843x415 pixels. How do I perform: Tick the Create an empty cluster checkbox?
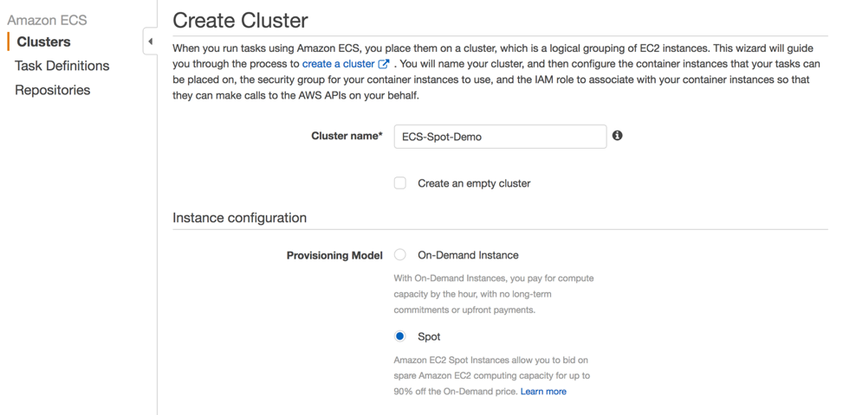pos(400,183)
